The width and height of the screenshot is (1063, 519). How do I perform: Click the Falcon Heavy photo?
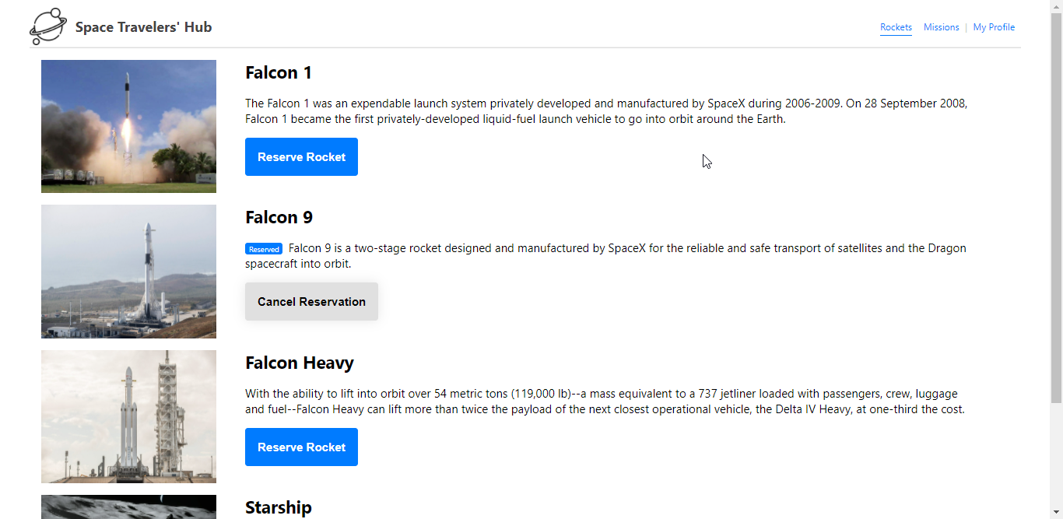[128, 416]
